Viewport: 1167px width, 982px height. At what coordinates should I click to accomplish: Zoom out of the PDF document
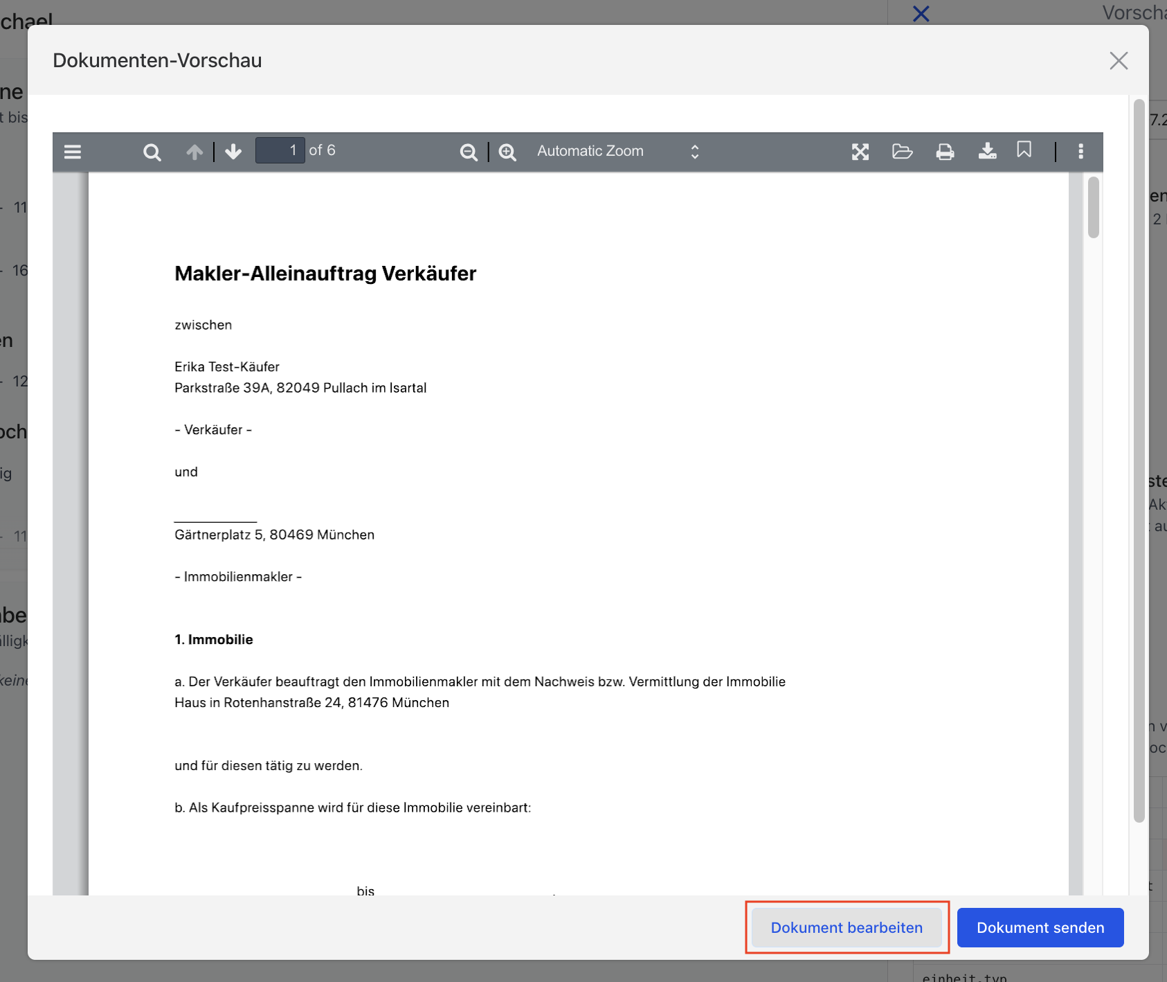pyautogui.click(x=469, y=152)
